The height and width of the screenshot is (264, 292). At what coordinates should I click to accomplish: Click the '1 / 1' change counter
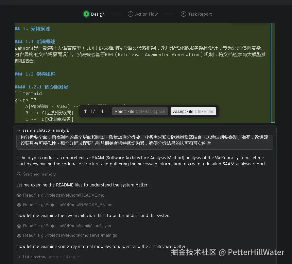[x=94, y=111]
